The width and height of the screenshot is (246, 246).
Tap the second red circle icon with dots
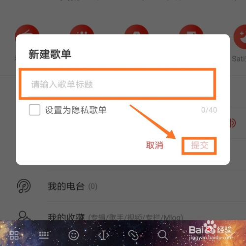pos(82,30)
